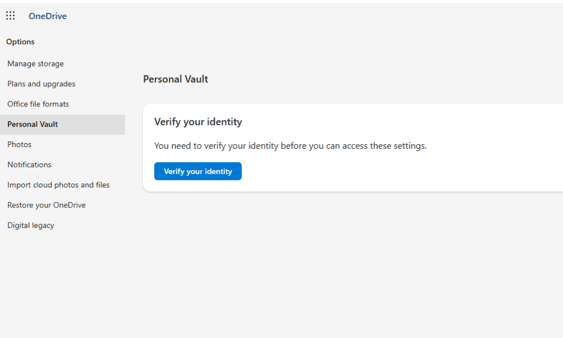Choose Import cloud photos and files
The image size is (563, 338).
59,185
